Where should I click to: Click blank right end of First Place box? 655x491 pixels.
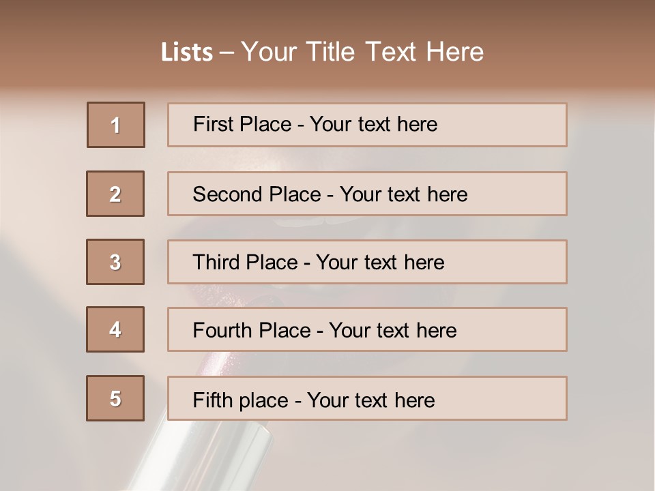coord(519,125)
